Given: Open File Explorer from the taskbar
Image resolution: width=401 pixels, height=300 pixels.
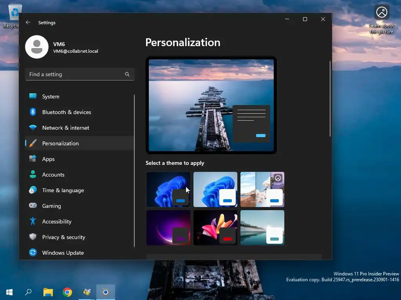Looking at the screenshot, I should point(48,292).
